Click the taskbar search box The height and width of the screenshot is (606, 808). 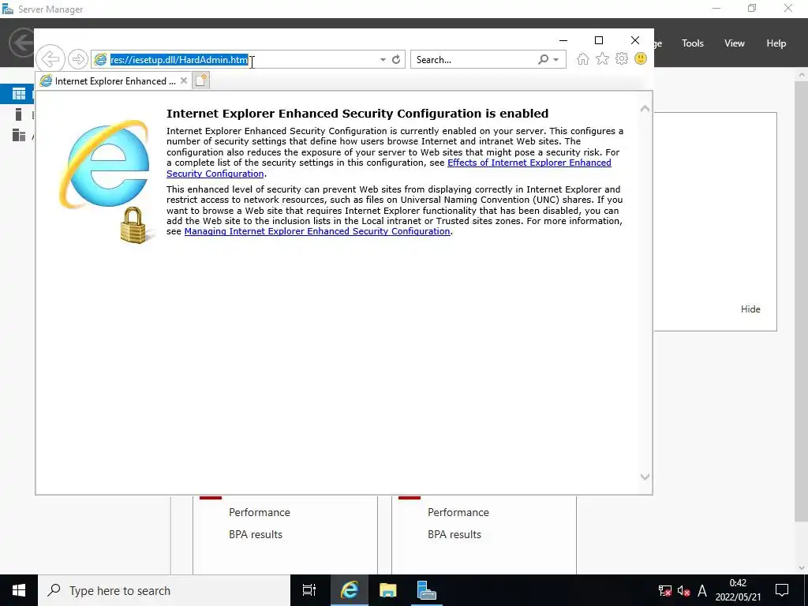[x=164, y=590]
